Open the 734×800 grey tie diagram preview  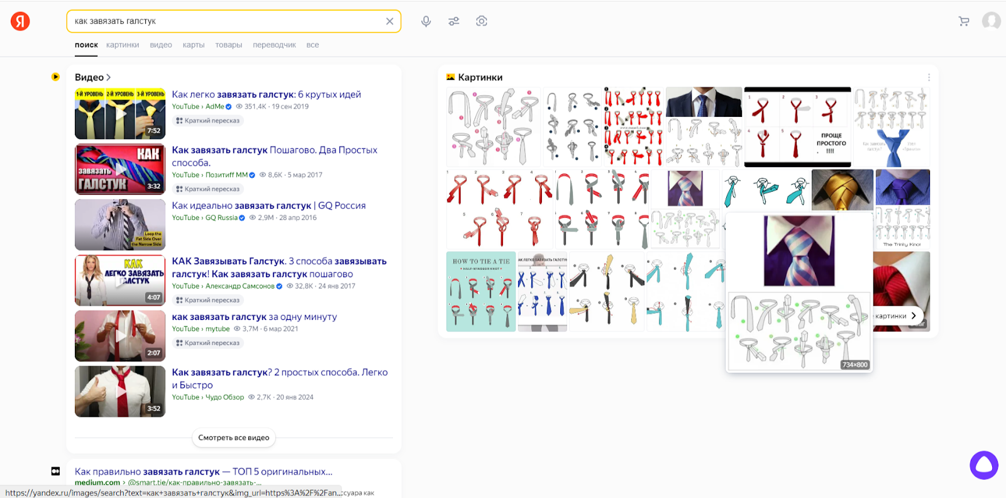click(x=799, y=331)
